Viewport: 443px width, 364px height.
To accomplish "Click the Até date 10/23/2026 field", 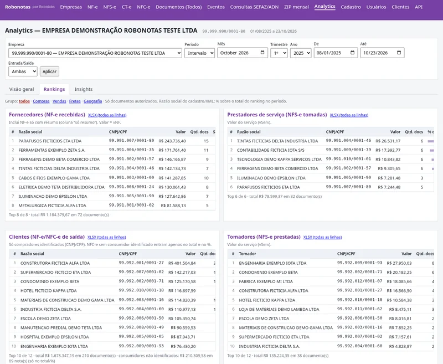I will (382, 53).
